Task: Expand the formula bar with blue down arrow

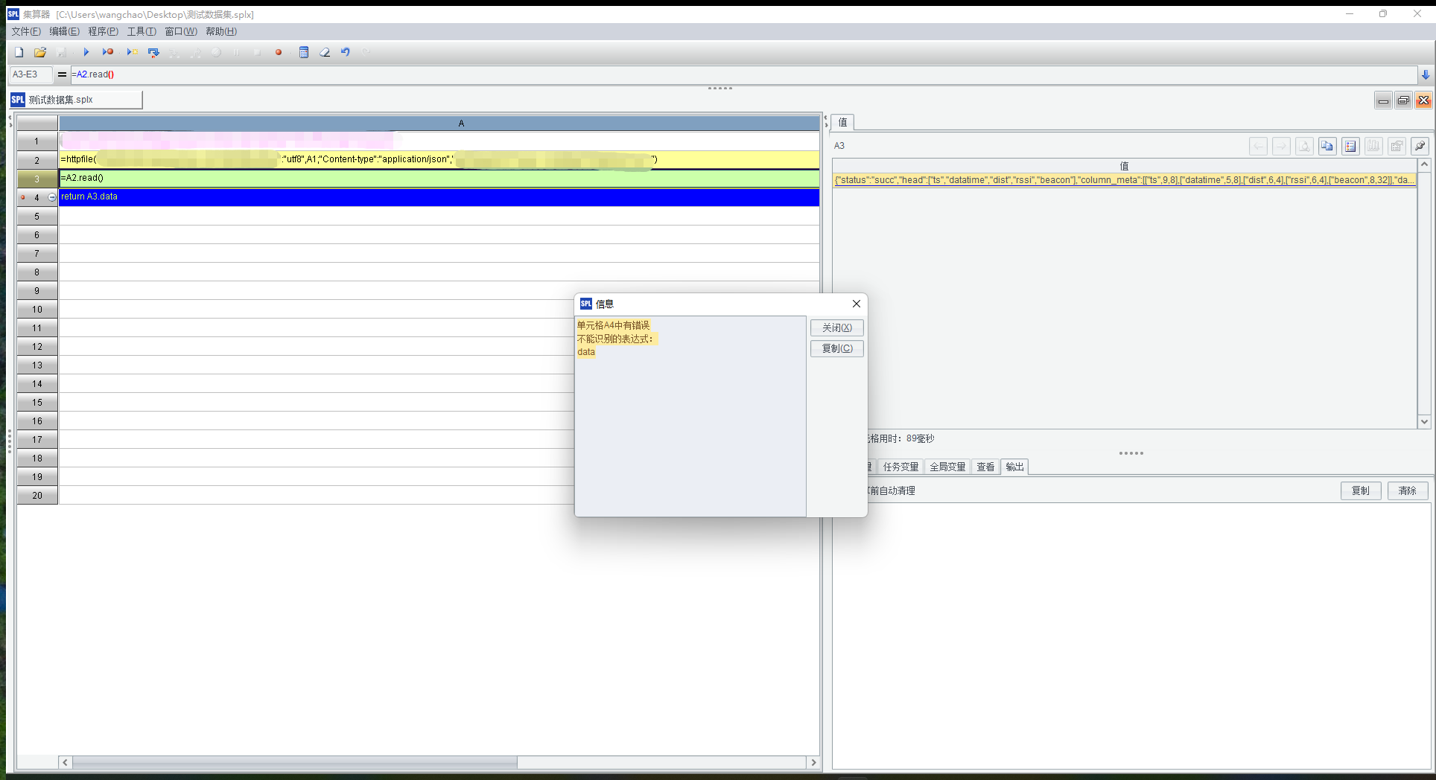Action: point(1425,74)
